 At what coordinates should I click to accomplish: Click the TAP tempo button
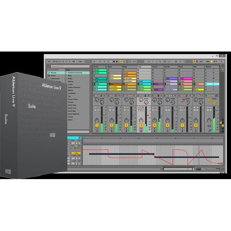(x=49, y=61)
